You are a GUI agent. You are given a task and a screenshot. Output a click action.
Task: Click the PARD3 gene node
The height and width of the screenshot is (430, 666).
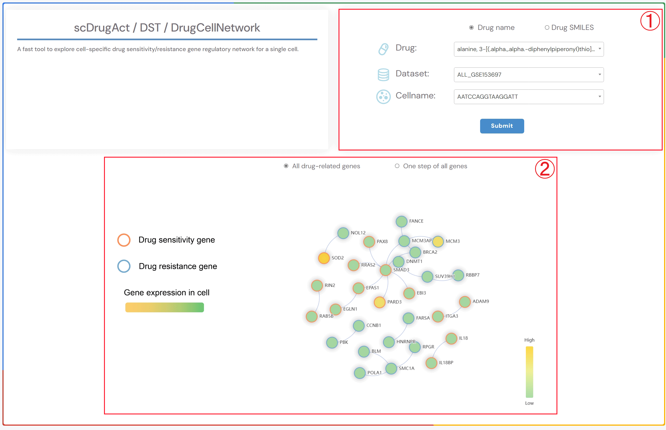point(379,302)
